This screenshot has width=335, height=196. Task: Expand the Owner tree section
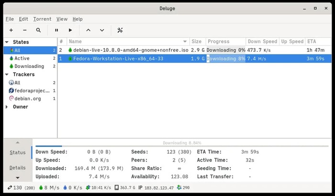[7, 107]
